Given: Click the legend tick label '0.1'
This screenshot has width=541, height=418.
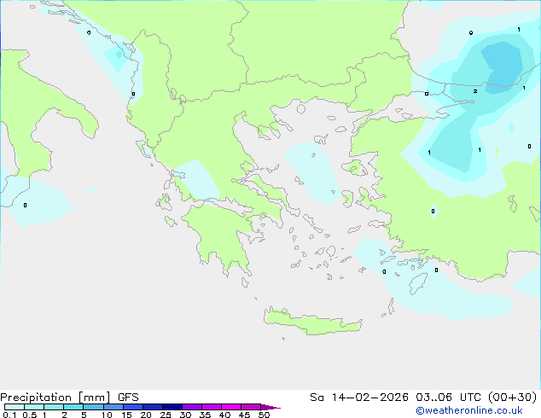Looking at the screenshot, I should coord(9,415).
